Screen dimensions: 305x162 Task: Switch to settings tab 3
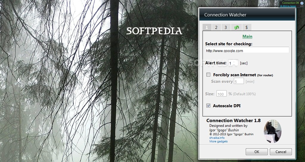226,27
